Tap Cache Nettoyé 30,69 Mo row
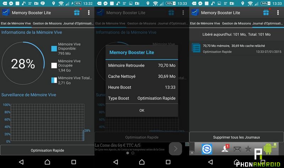The height and width of the screenshot is (168, 284). (x=142, y=76)
